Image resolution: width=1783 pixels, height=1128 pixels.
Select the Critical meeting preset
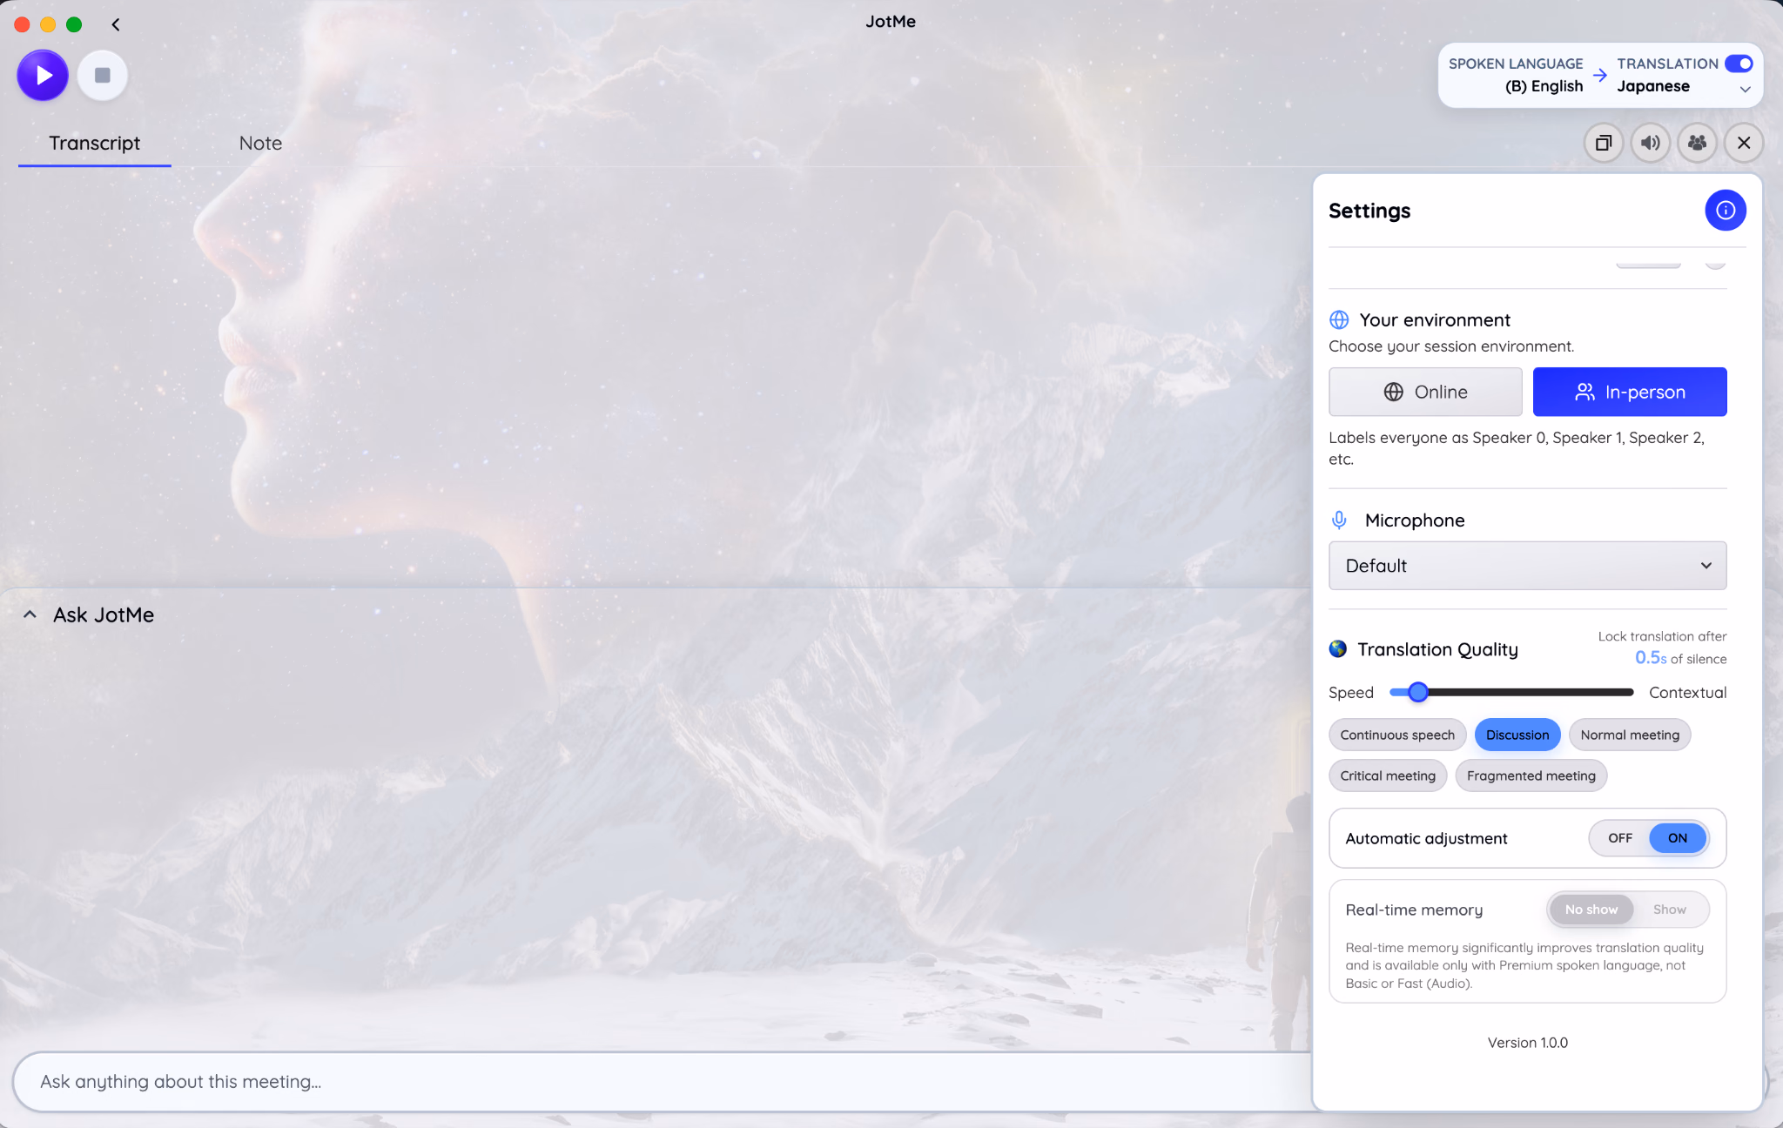[1388, 775]
